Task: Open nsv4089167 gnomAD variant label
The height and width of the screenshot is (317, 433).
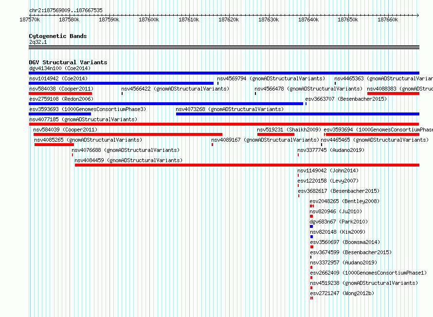Action: pyautogui.click(x=265, y=140)
